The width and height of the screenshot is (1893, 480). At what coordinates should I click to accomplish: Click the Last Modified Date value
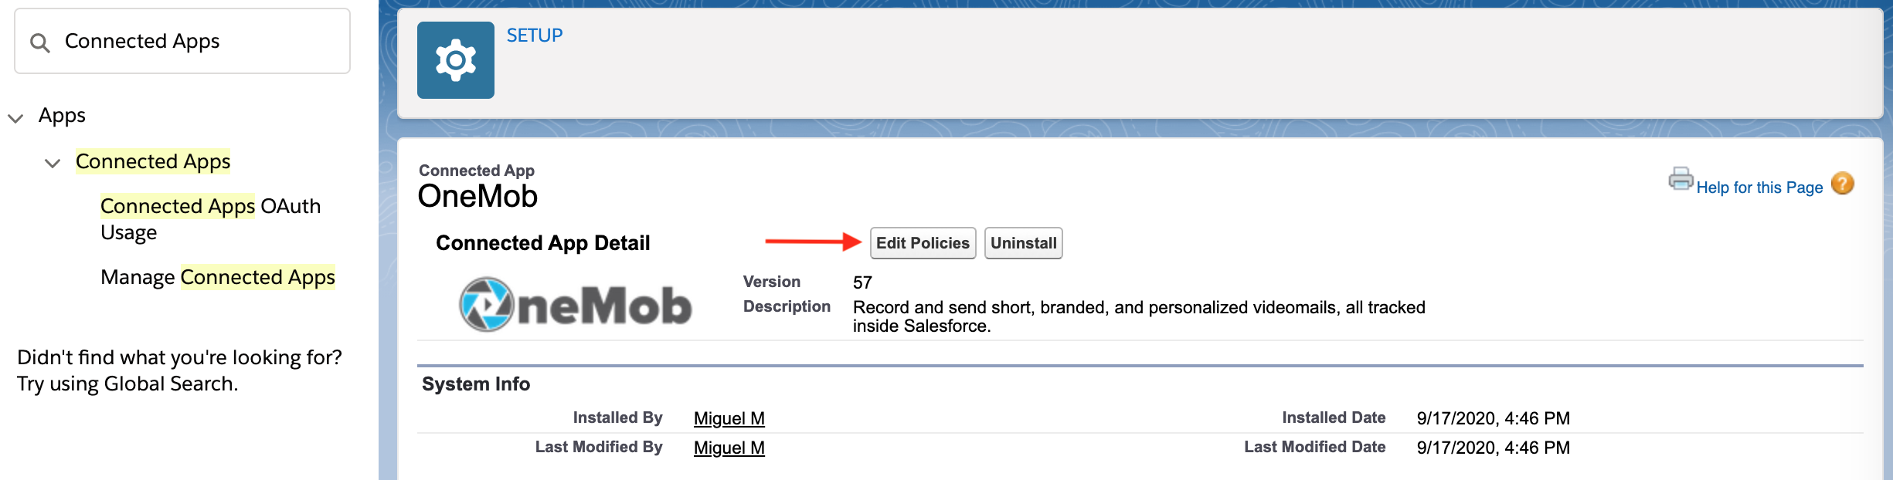pos(1493,448)
